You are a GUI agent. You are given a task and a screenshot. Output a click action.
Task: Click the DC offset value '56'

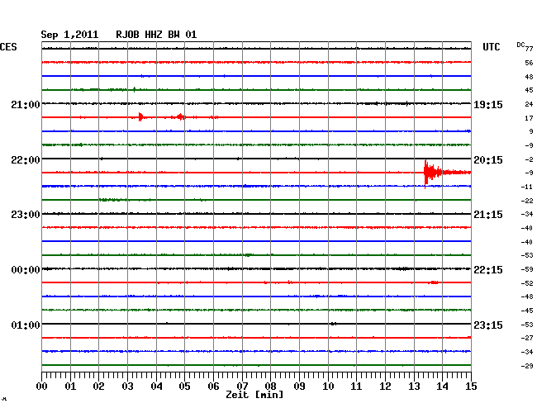tap(529, 63)
